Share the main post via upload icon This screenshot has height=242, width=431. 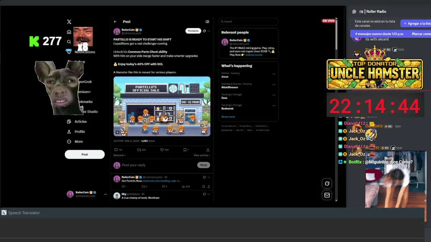(x=208, y=150)
